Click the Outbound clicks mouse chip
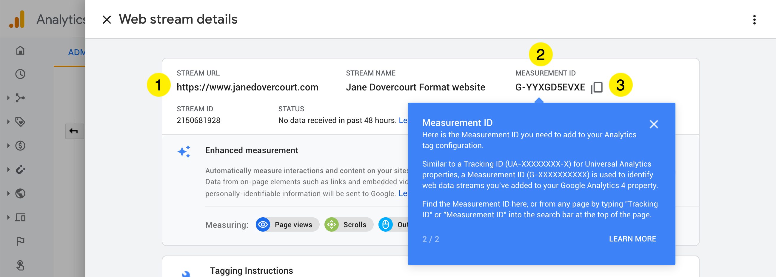 pyautogui.click(x=393, y=225)
